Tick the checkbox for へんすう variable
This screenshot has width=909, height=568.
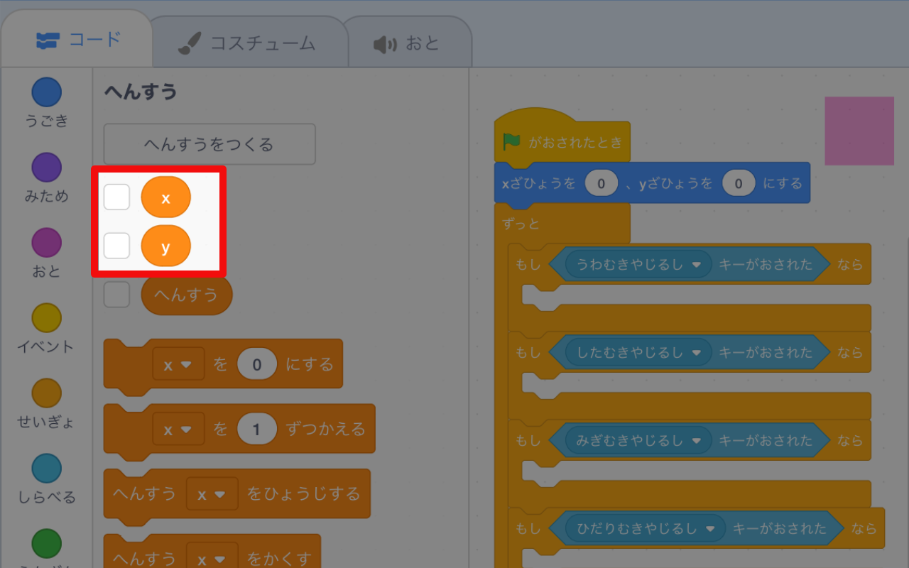(x=117, y=295)
